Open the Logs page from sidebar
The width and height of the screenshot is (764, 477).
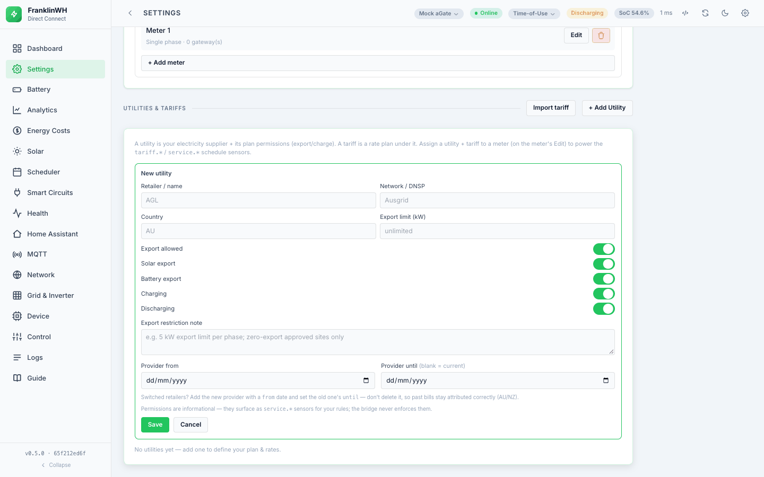(x=55, y=358)
